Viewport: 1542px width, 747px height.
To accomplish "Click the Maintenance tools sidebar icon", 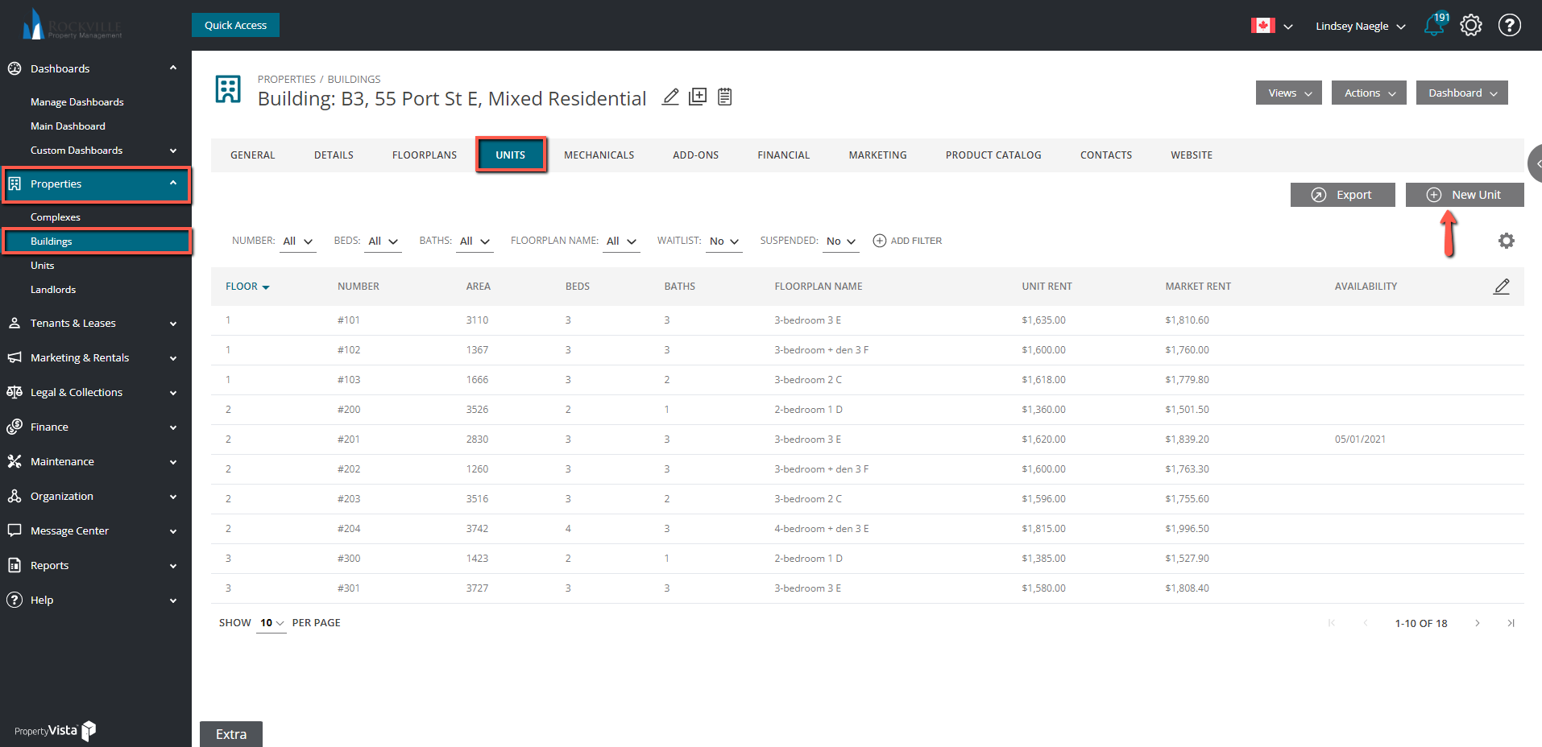I will point(15,461).
